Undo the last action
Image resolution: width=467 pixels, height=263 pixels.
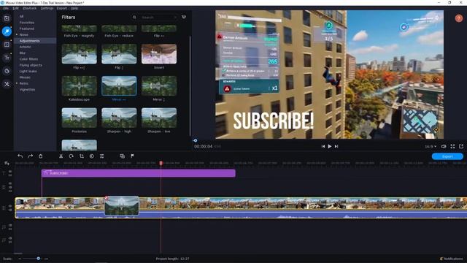click(20, 156)
